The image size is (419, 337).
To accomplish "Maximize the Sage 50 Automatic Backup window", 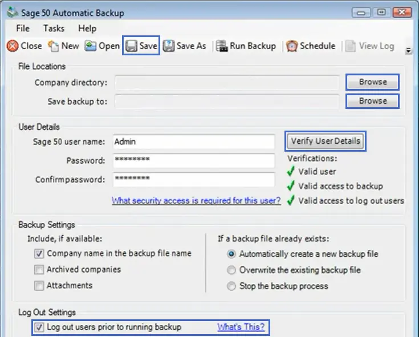I will pyautogui.click(x=381, y=13).
